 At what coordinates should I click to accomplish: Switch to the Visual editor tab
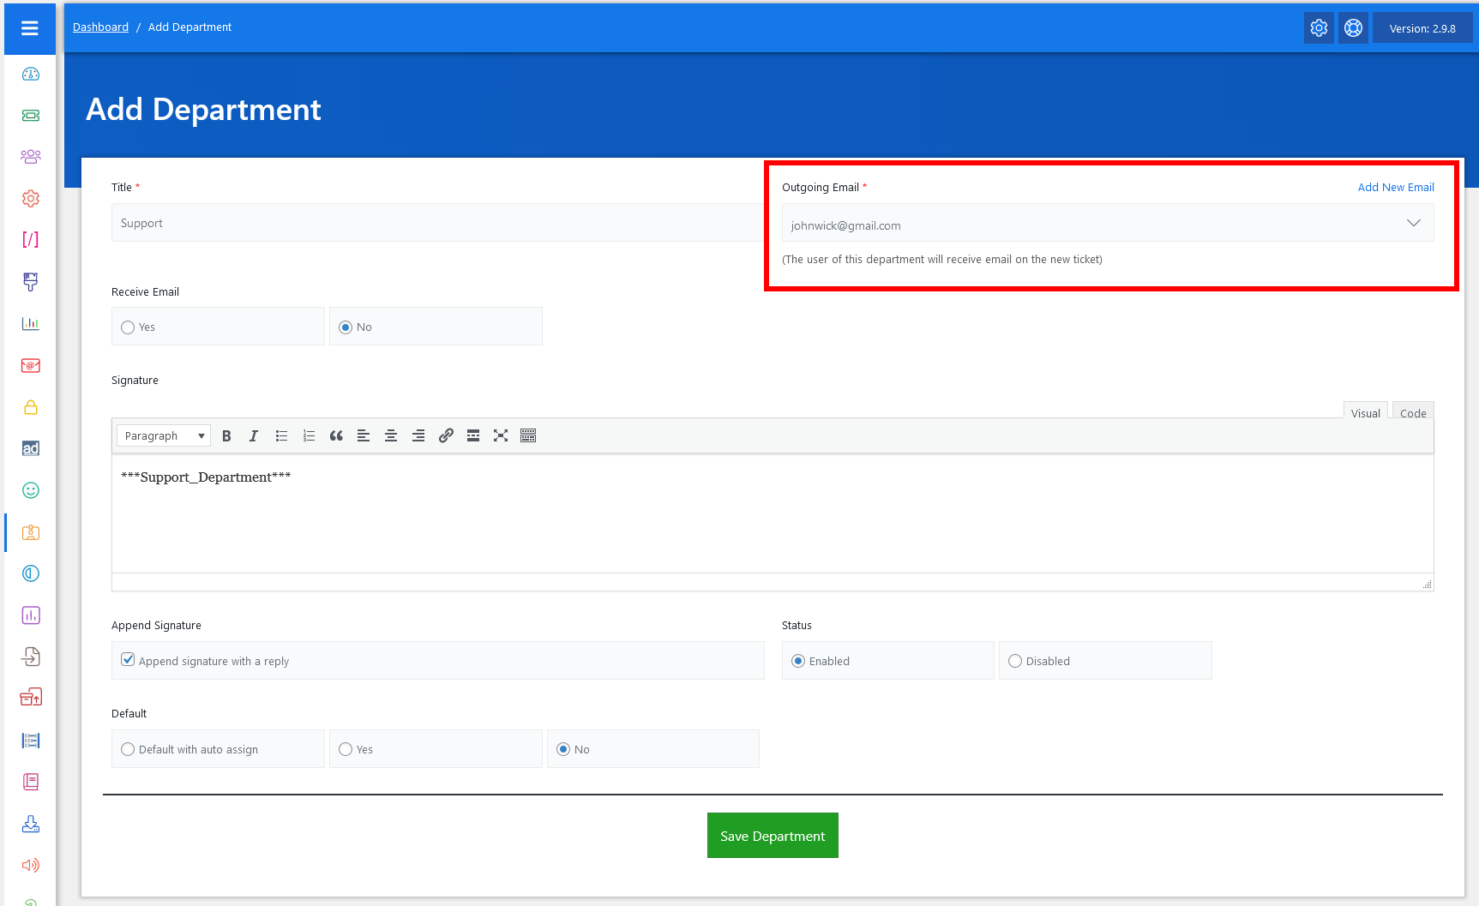click(1365, 412)
